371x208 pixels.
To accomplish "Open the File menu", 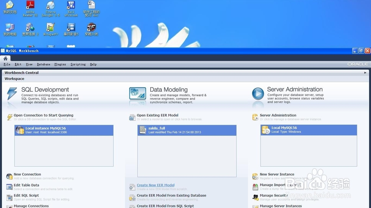I will (x=7, y=64).
